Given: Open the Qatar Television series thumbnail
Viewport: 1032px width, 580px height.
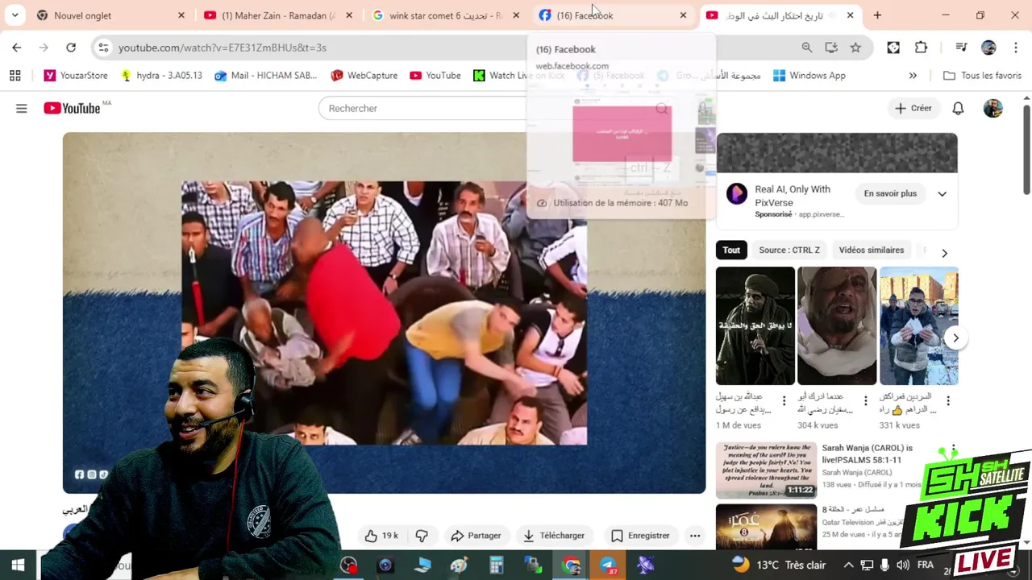Looking at the screenshot, I should 766,528.
